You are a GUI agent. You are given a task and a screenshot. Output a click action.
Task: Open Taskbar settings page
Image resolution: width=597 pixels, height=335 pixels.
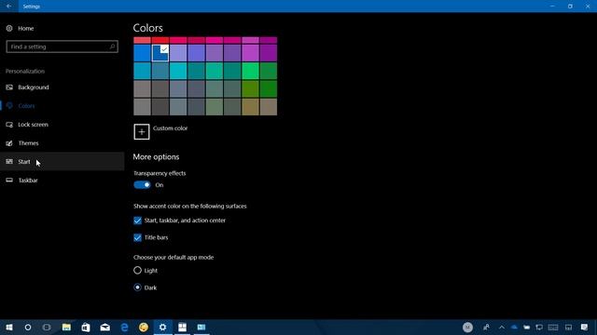pos(62,181)
